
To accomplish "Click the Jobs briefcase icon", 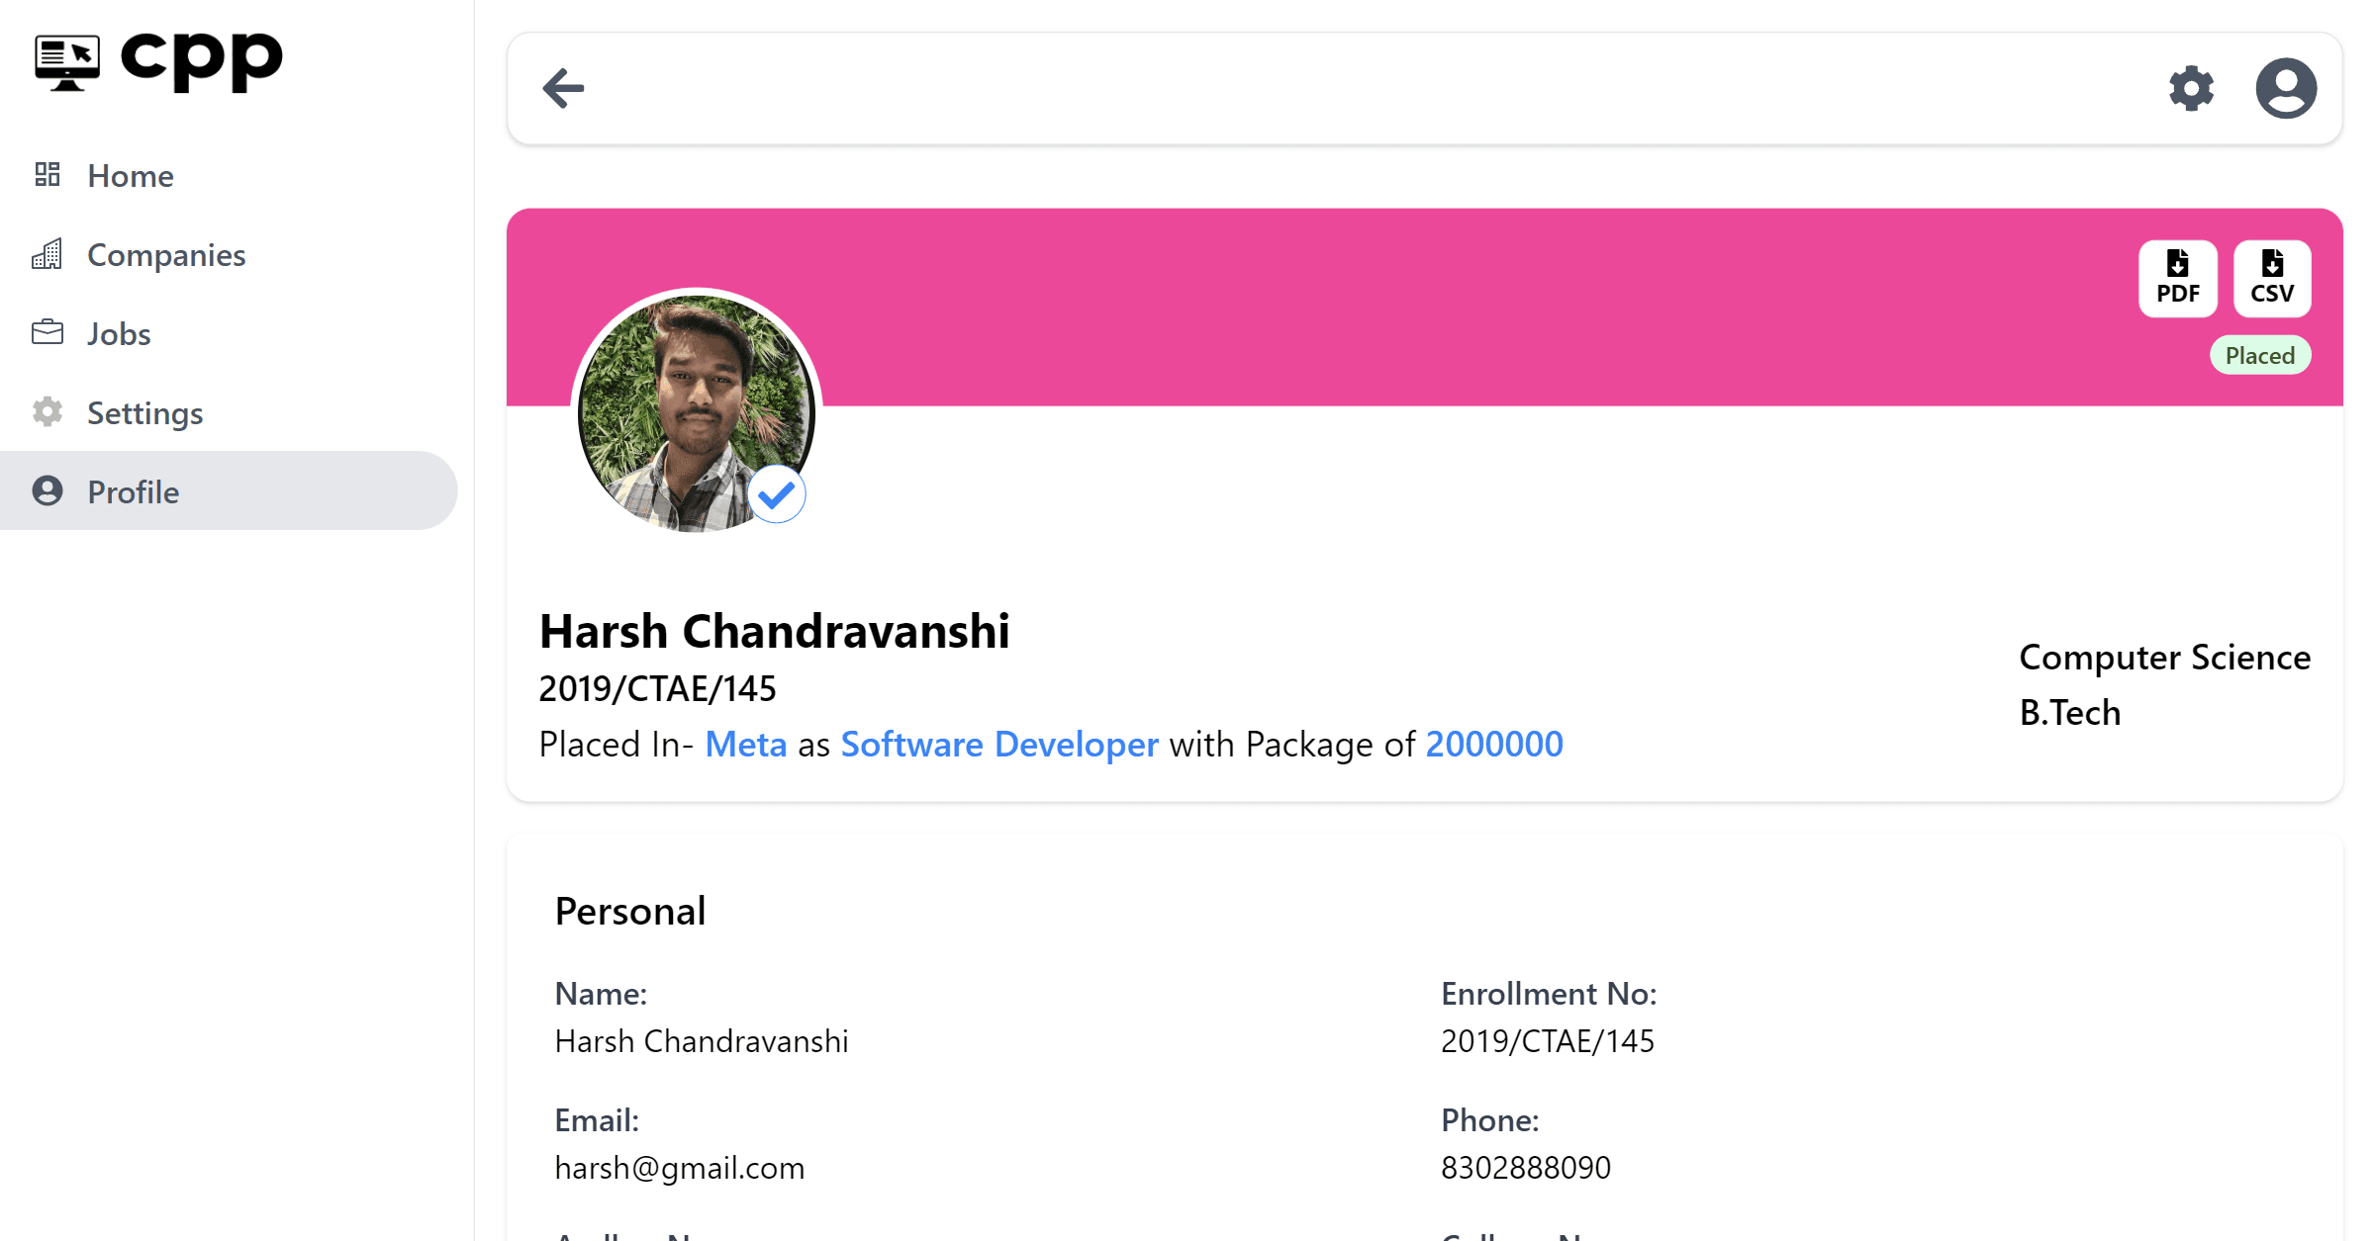I will (x=47, y=333).
